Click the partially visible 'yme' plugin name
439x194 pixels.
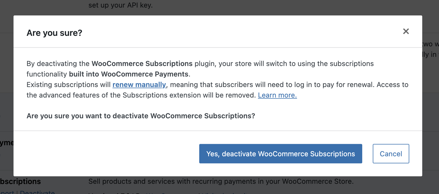pyautogui.click(x=7, y=143)
